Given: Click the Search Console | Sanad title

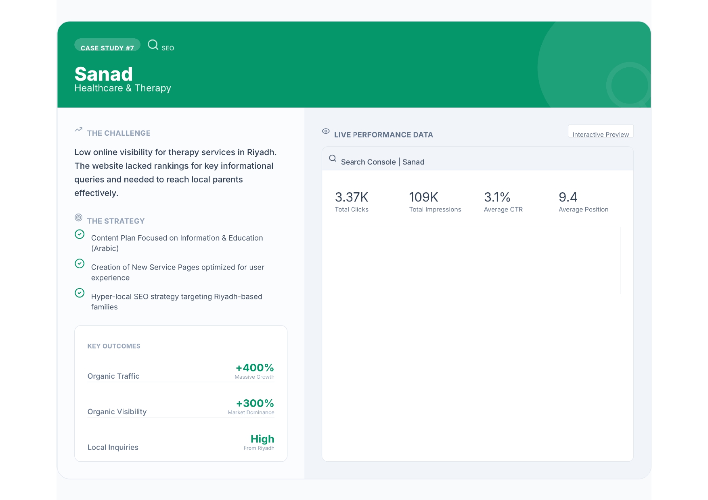Looking at the screenshot, I should (x=383, y=162).
